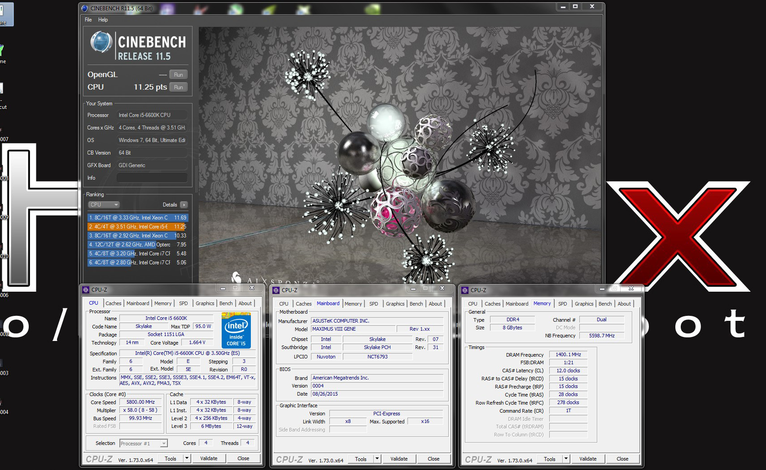This screenshot has height=470, width=766.
Task: Click the Core Voltage 1.664 V value
Action: coord(197,342)
